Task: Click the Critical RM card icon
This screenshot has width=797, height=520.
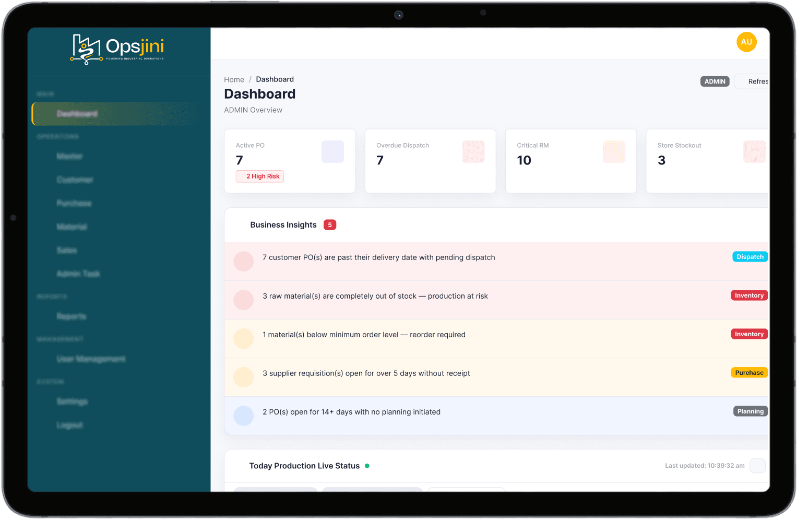Action: (614, 151)
